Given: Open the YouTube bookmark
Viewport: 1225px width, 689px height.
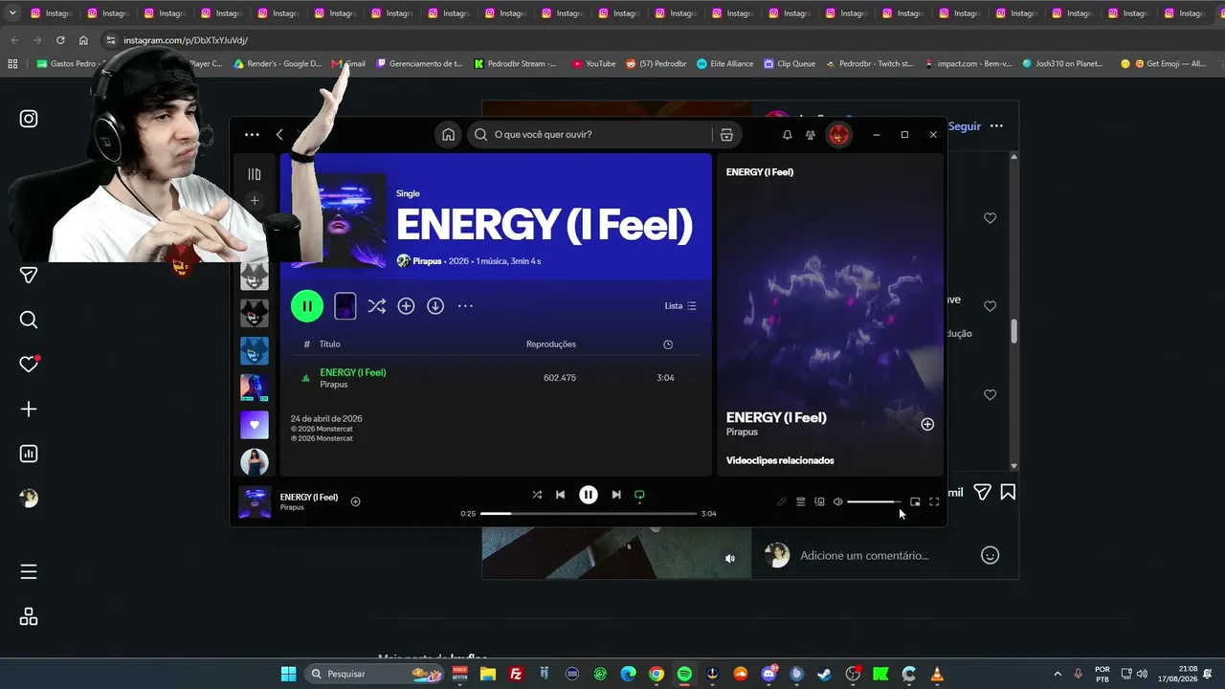Looking at the screenshot, I should click(x=594, y=64).
